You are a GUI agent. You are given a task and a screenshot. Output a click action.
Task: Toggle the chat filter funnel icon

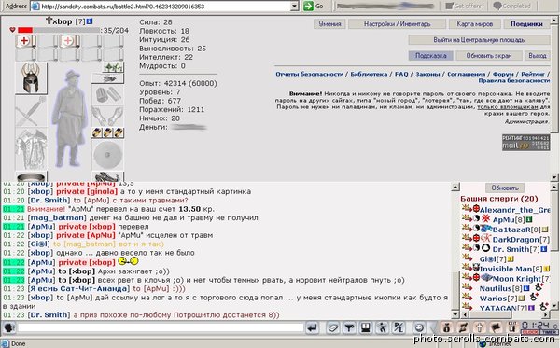tap(349, 327)
